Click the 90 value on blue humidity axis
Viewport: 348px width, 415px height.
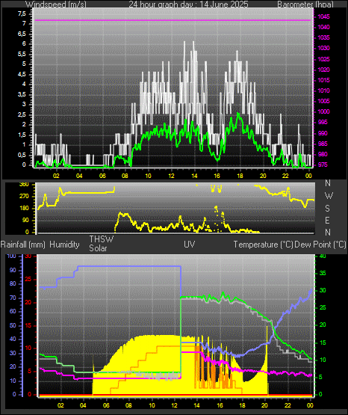tap(13, 271)
